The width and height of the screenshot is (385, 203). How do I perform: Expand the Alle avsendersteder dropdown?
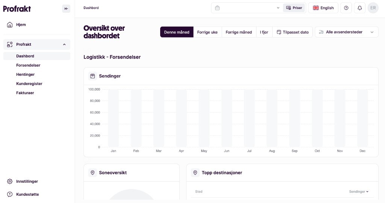click(x=372, y=32)
